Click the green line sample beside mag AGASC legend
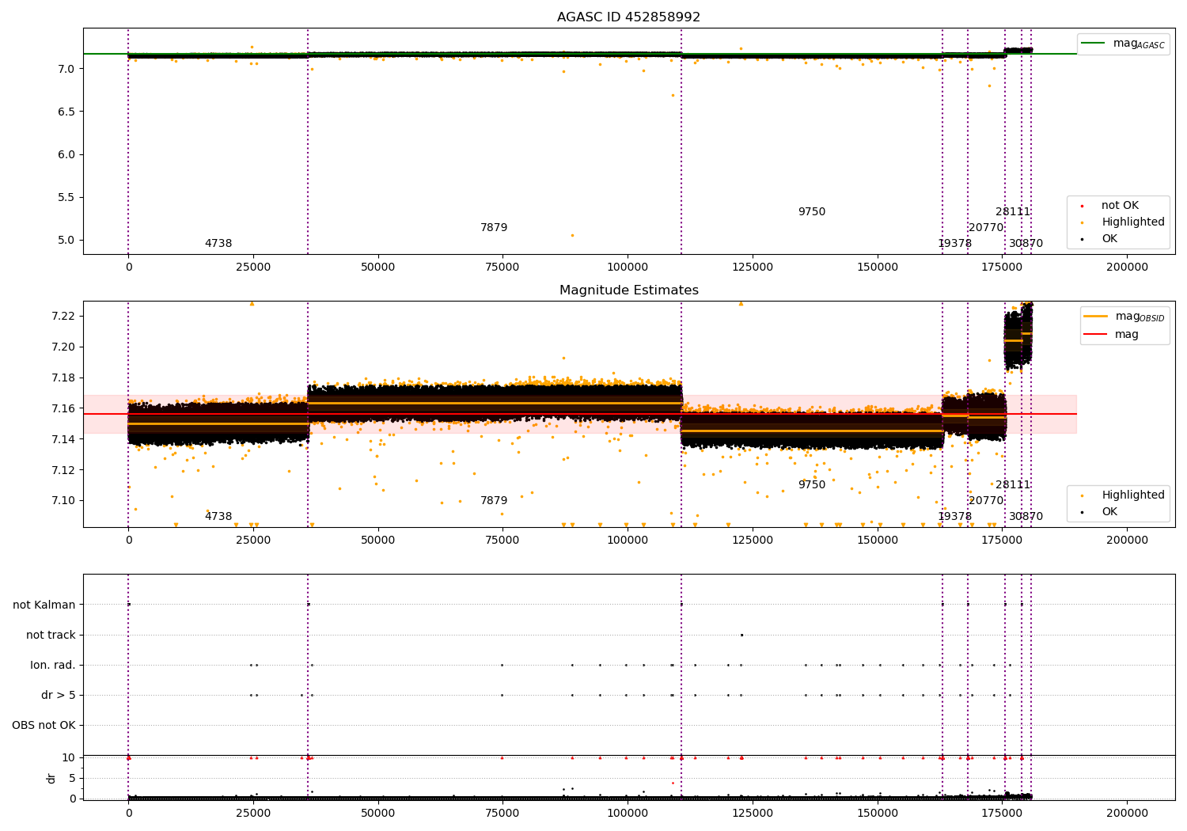This screenshot has height=831, width=1187. coord(1094,44)
